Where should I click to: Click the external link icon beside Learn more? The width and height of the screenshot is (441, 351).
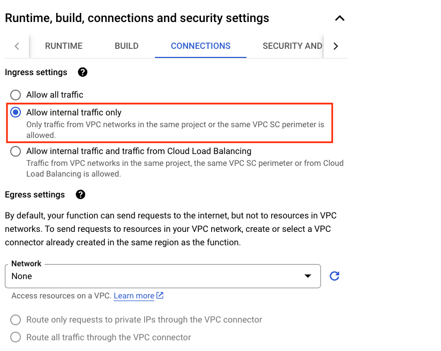click(160, 296)
